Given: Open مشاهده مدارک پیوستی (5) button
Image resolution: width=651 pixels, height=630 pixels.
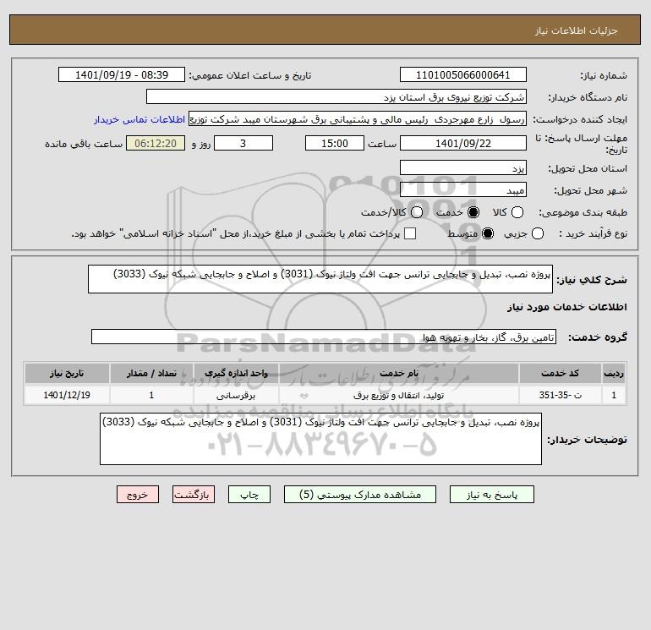Looking at the screenshot, I should point(360,495).
